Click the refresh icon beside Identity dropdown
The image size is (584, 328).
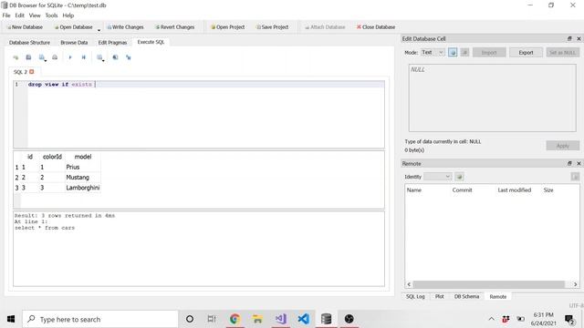click(x=460, y=177)
